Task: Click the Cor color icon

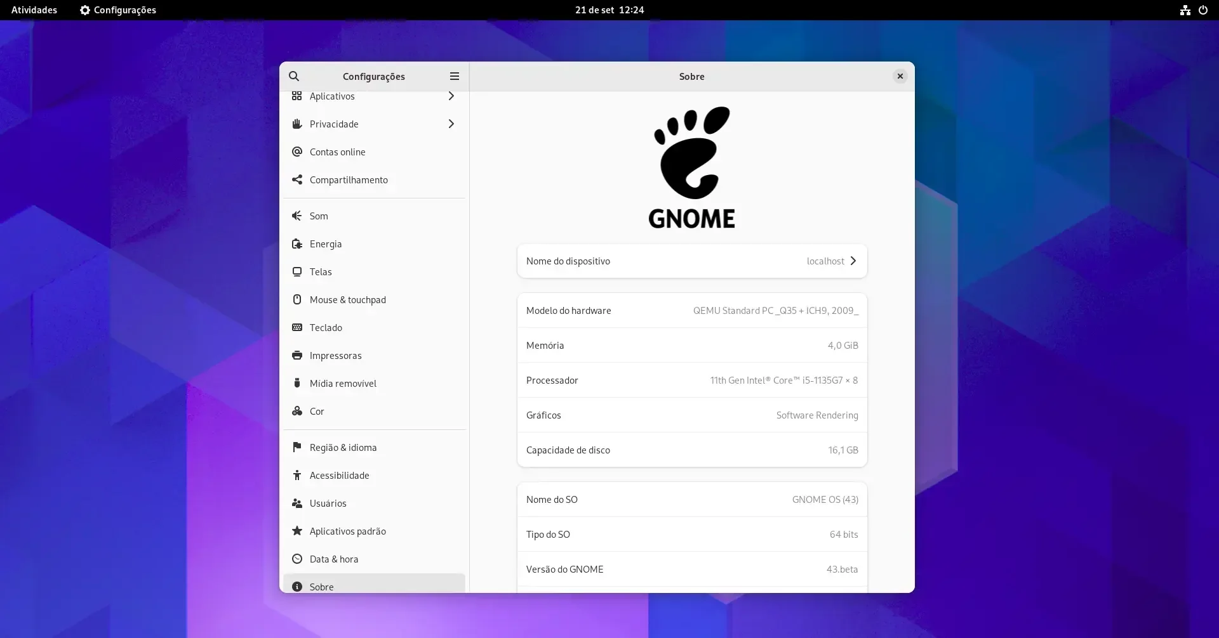Action: [x=296, y=411]
